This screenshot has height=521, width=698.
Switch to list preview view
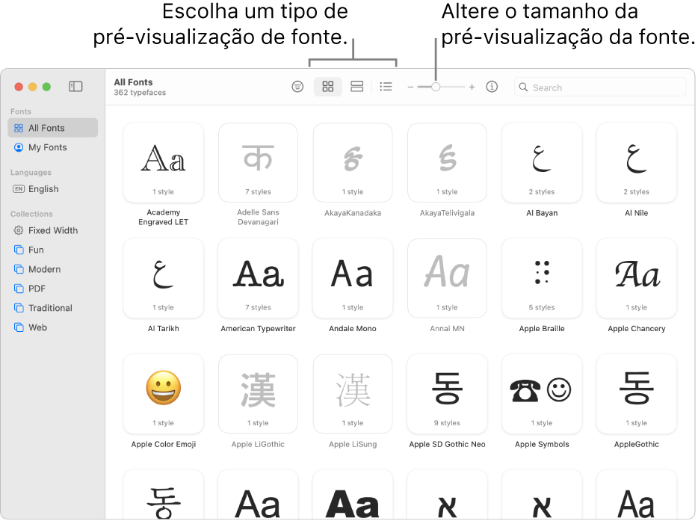pyautogui.click(x=386, y=87)
